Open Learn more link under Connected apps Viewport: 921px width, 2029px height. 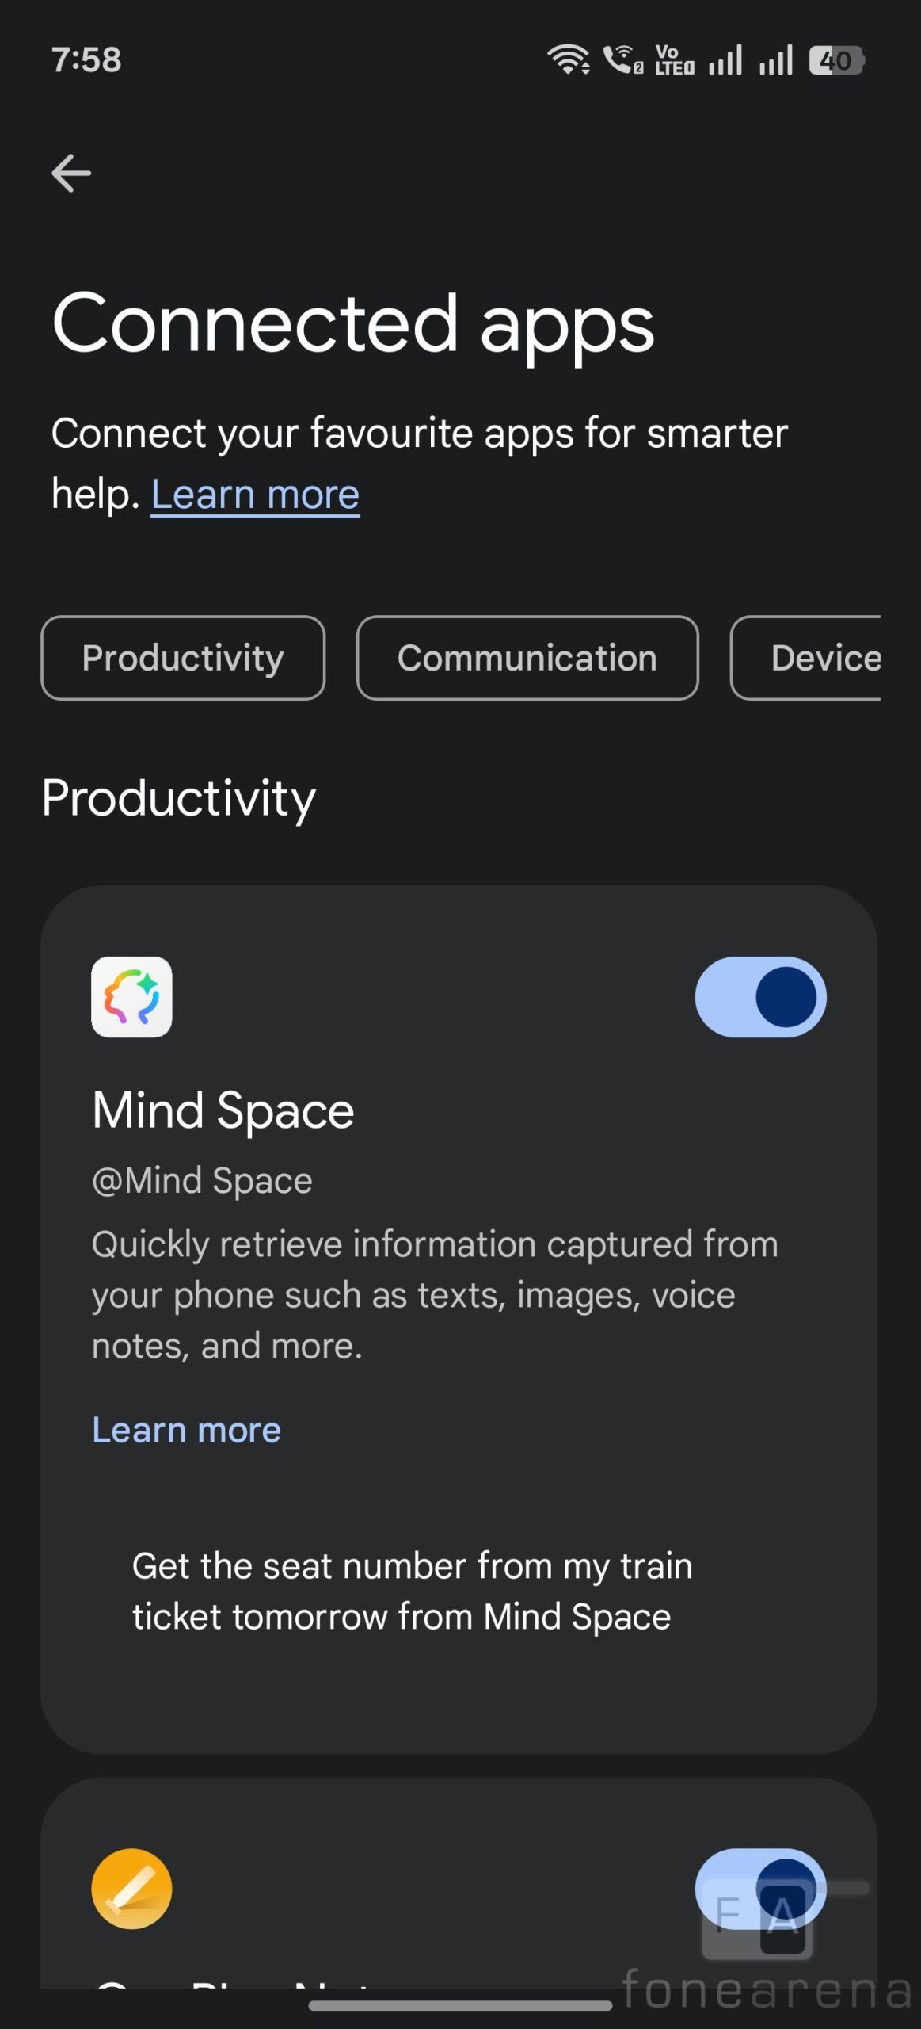point(255,495)
